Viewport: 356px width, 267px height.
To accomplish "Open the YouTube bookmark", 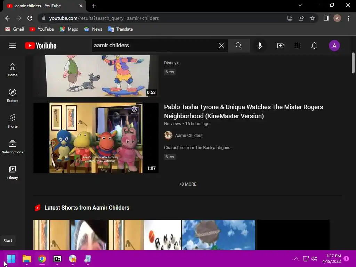I will click(42, 29).
